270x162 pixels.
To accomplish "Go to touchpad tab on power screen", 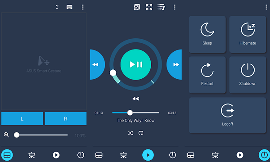I will point(191,155).
